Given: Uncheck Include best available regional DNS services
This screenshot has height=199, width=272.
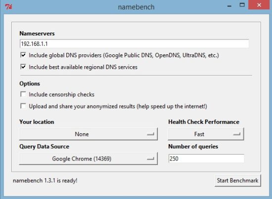Looking at the screenshot, I should tap(23, 67).
